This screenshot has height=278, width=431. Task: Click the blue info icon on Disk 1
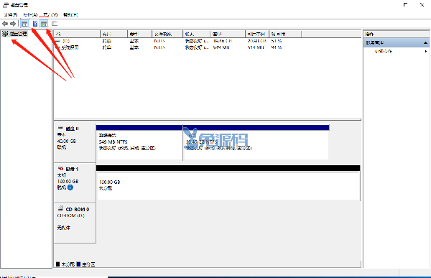coord(70,187)
